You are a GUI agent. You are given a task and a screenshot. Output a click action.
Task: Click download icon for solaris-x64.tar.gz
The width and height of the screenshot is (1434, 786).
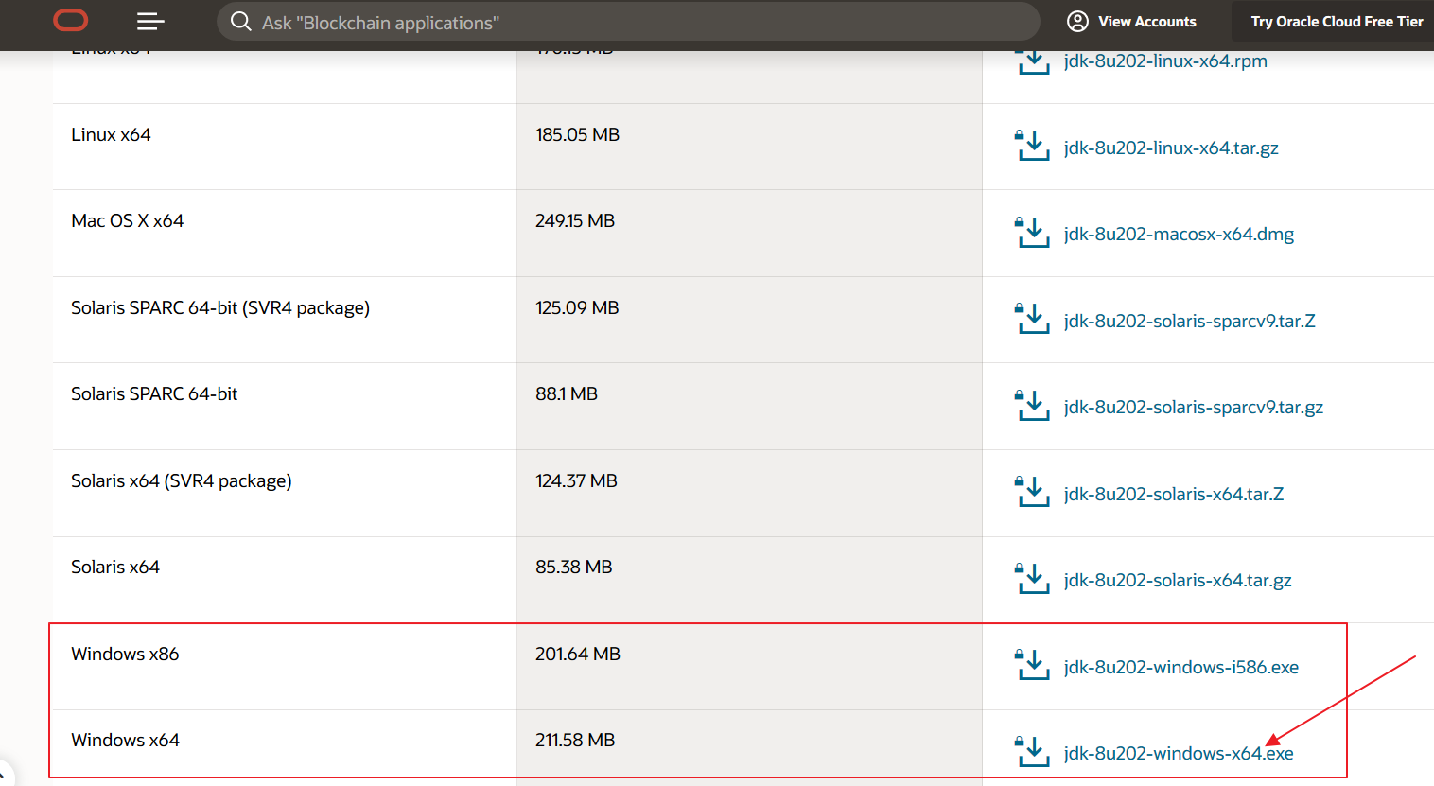(x=1032, y=579)
